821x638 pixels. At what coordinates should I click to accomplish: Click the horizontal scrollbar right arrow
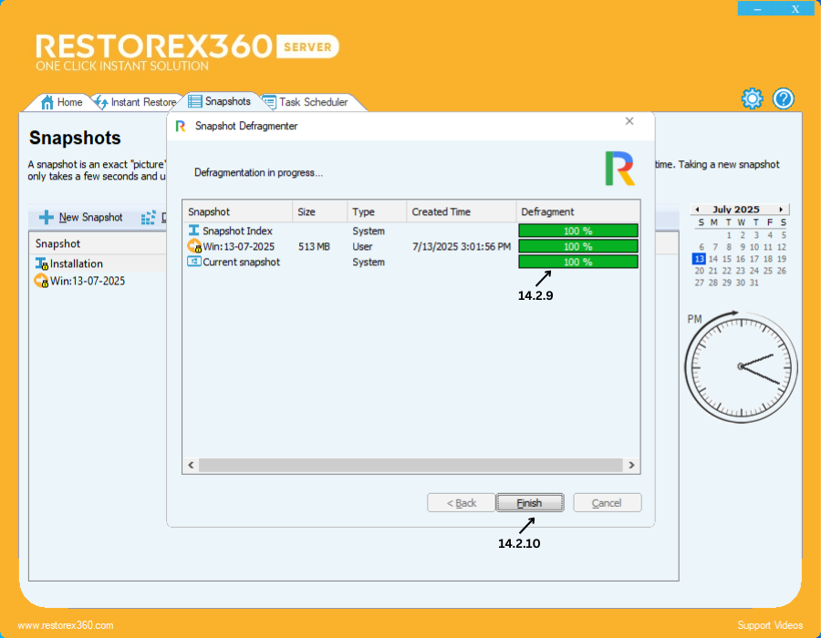pyautogui.click(x=631, y=465)
